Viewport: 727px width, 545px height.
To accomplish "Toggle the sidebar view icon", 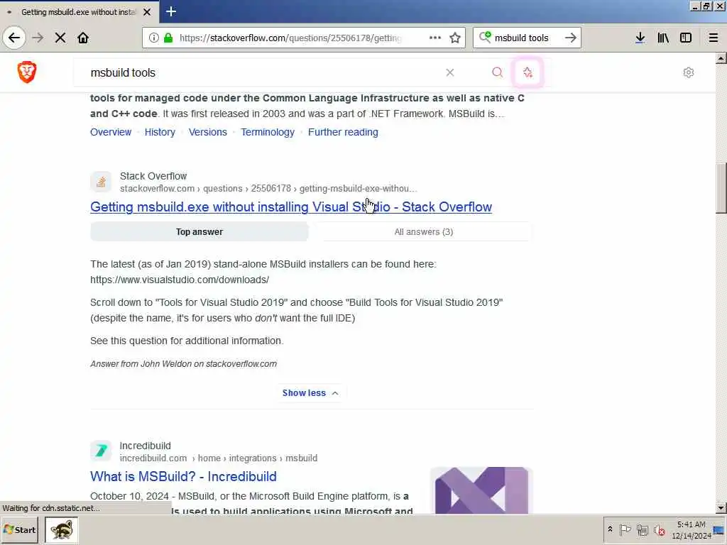I will pos(686,38).
